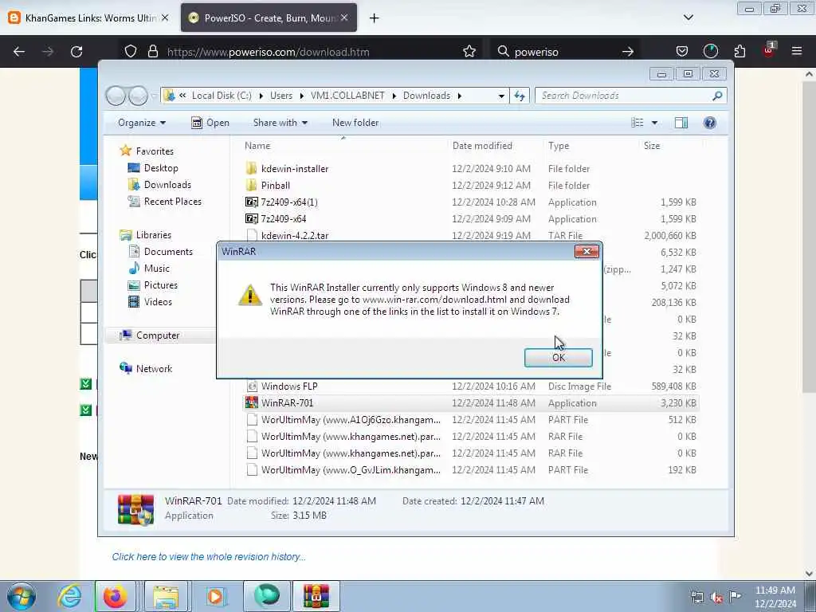The height and width of the screenshot is (612, 816).
Task: Sort by Type column header
Action: tap(559, 146)
